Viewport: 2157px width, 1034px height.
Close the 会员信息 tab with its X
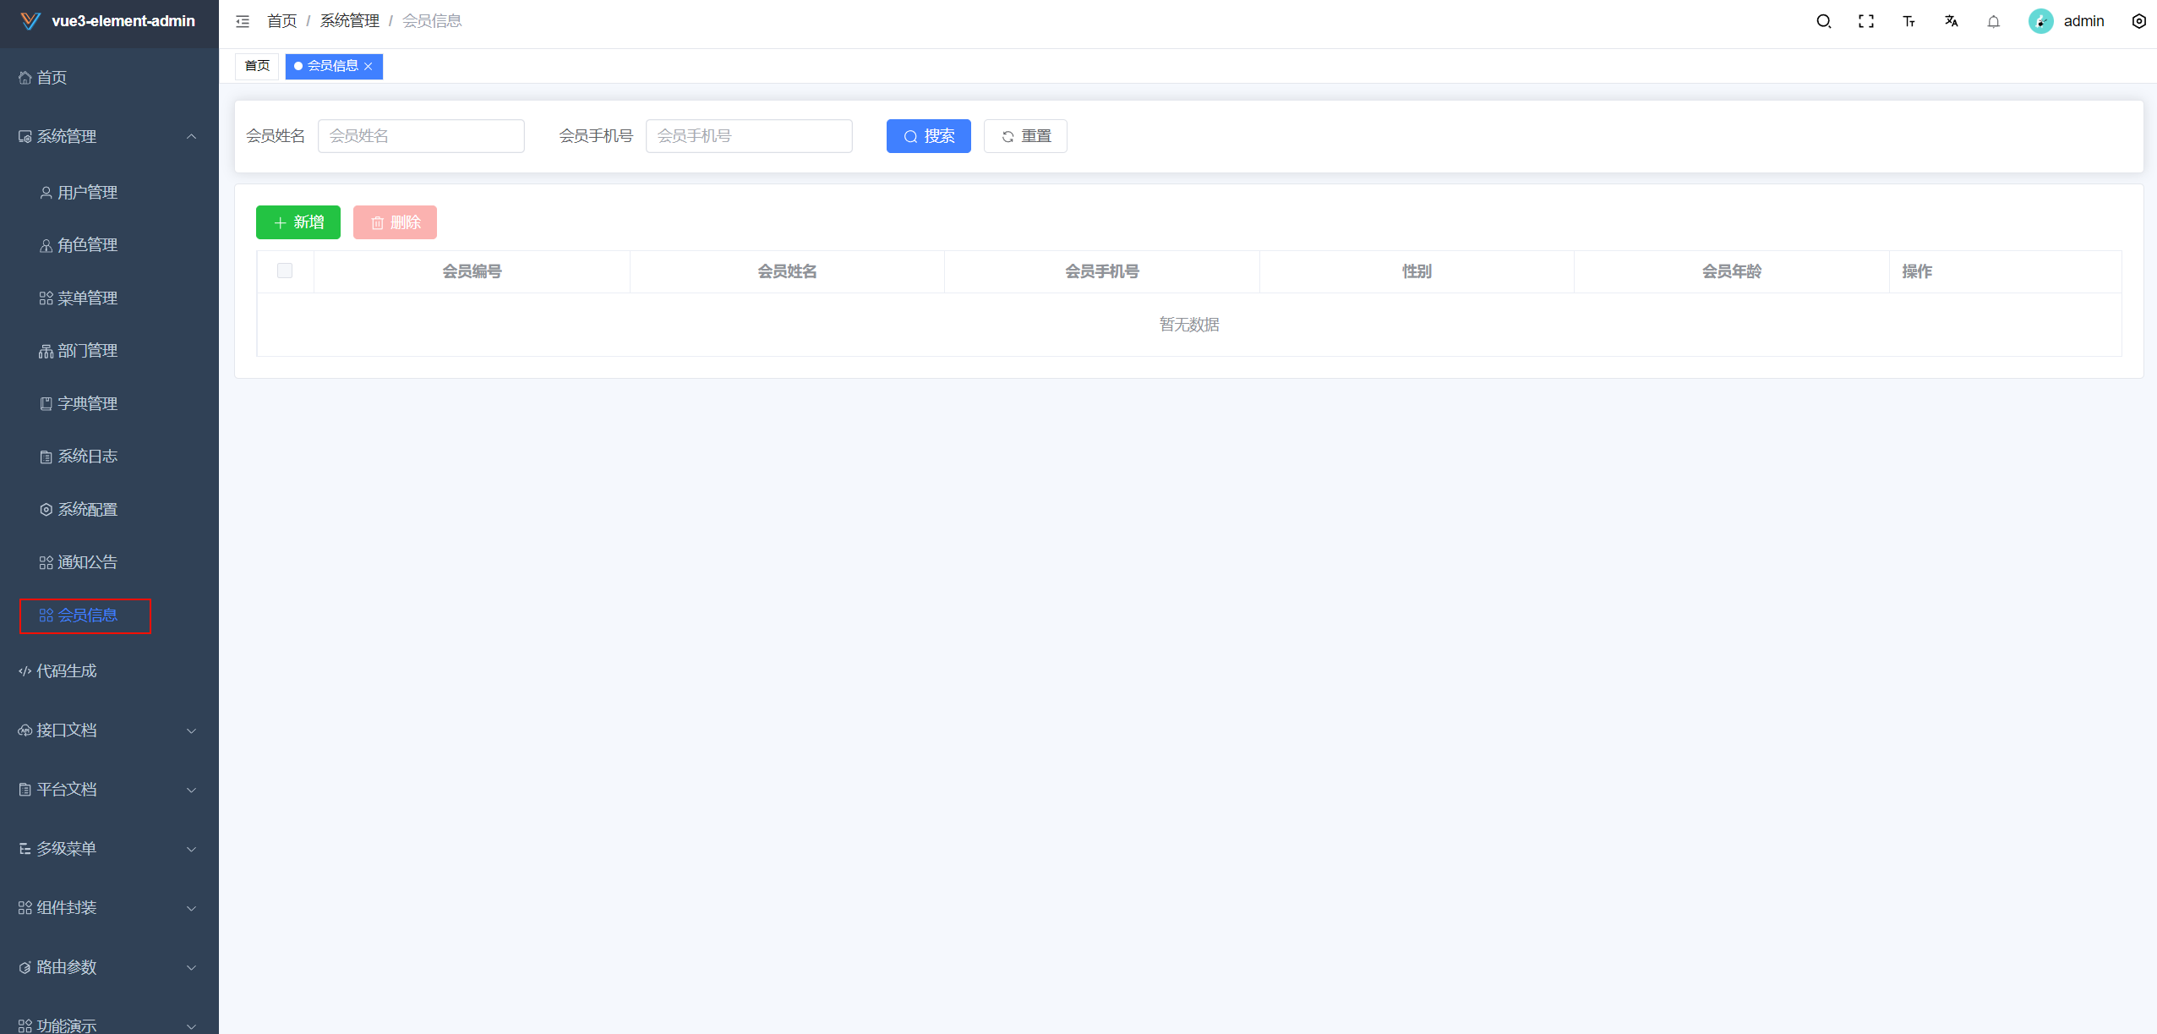pos(369,66)
